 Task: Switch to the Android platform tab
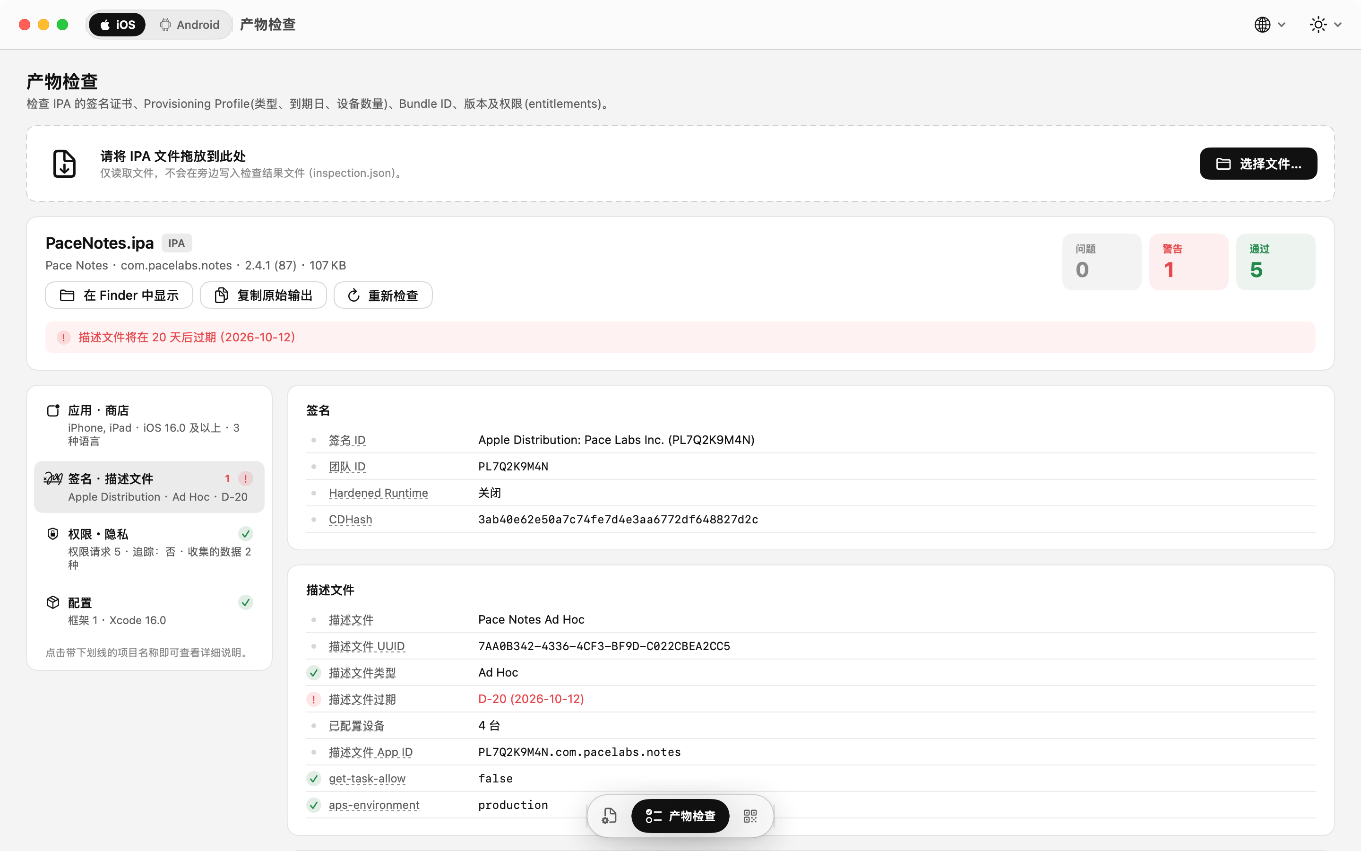point(189,25)
